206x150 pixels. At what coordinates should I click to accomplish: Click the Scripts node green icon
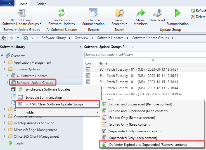(x=11, y=143)
